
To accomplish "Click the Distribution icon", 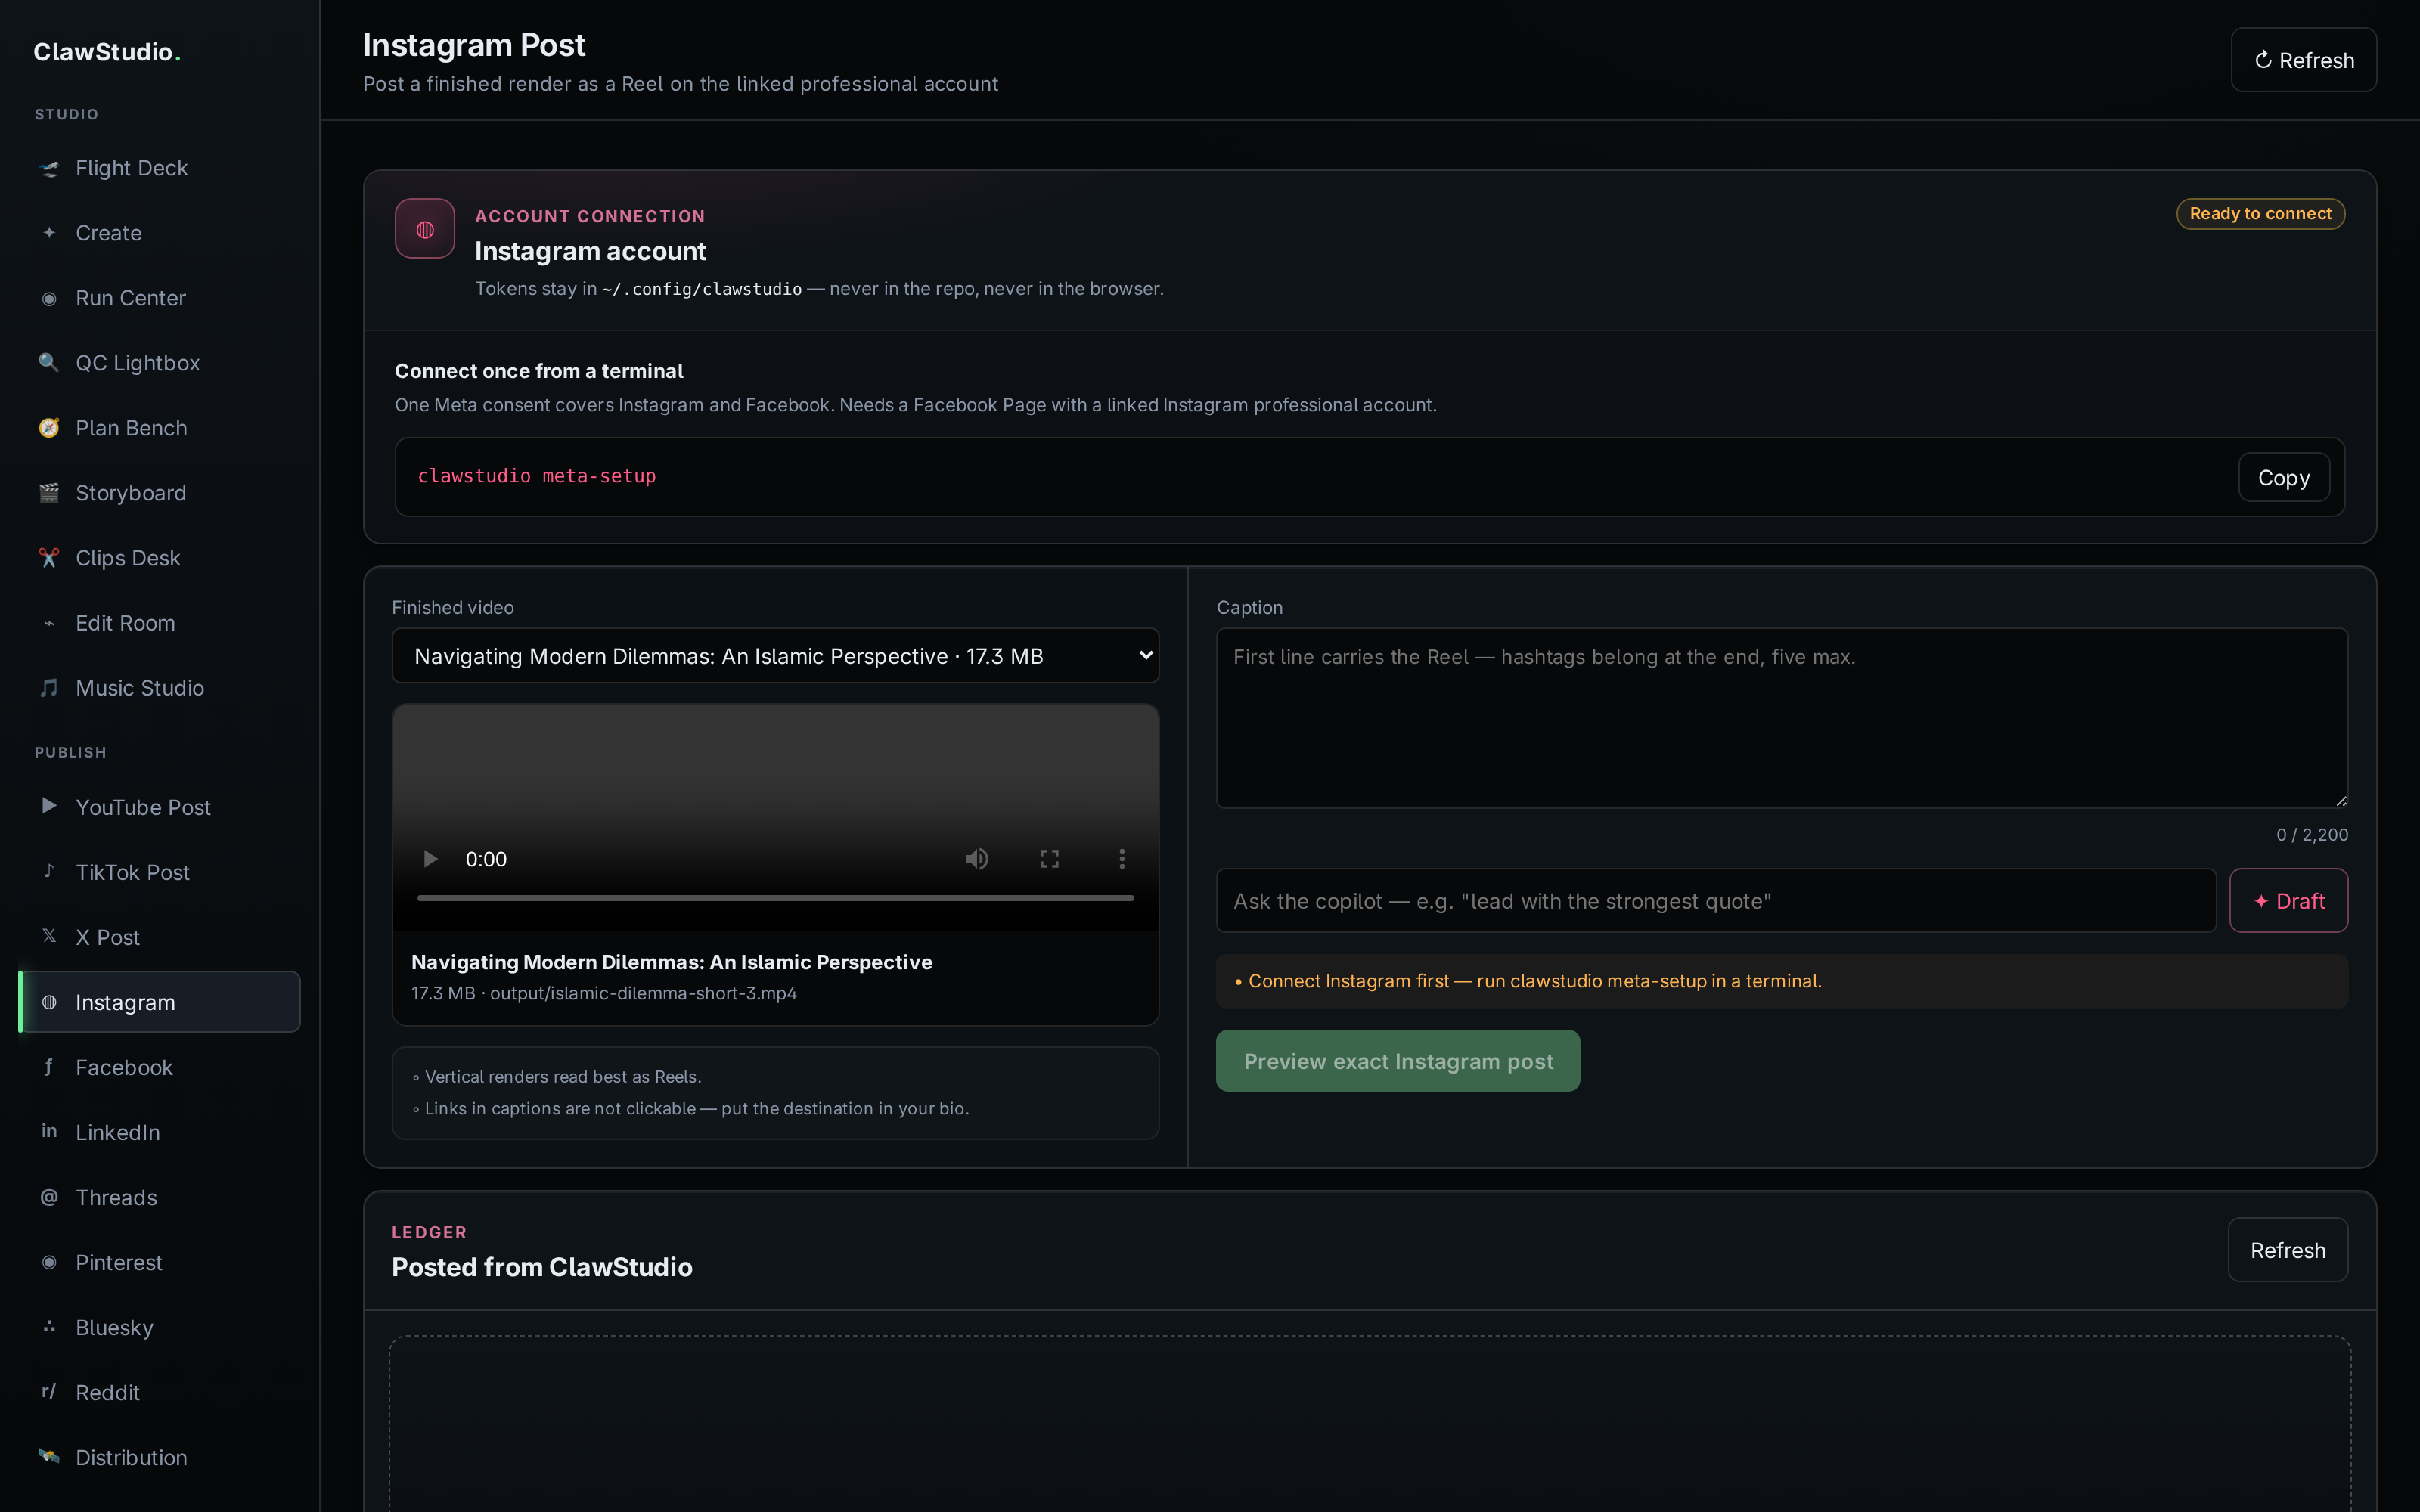I will (49, 1457).
